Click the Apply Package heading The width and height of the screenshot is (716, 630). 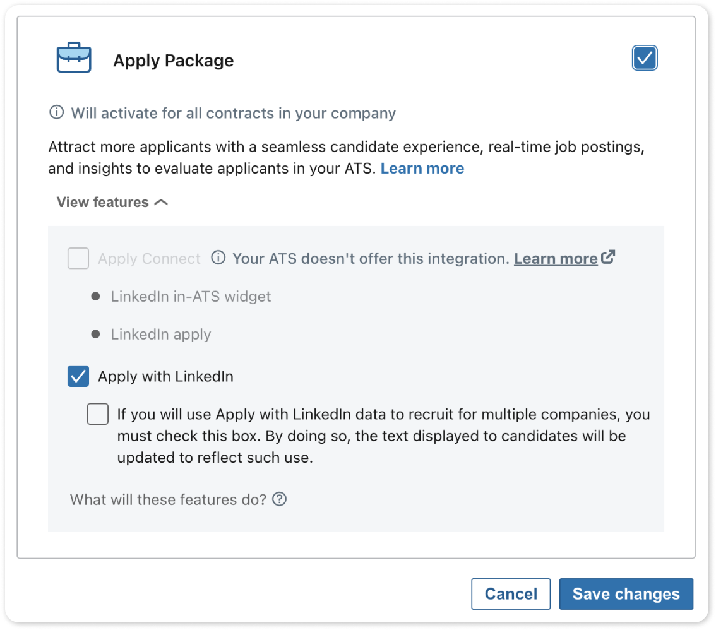[x=174, y=61]
